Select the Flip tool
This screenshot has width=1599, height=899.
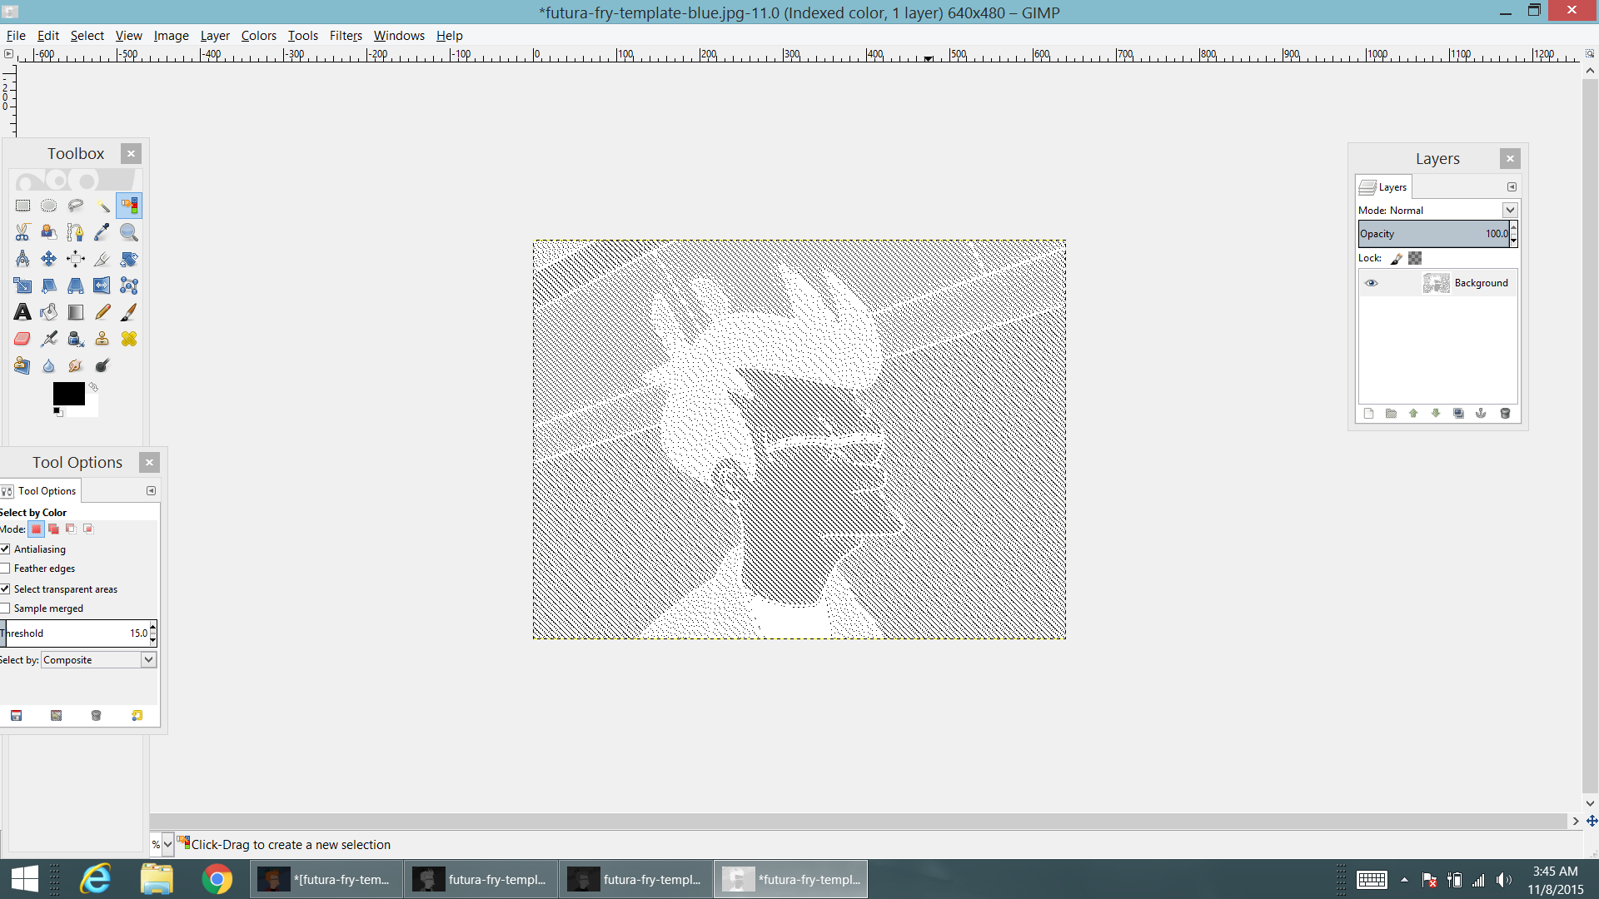coord(102,286)
